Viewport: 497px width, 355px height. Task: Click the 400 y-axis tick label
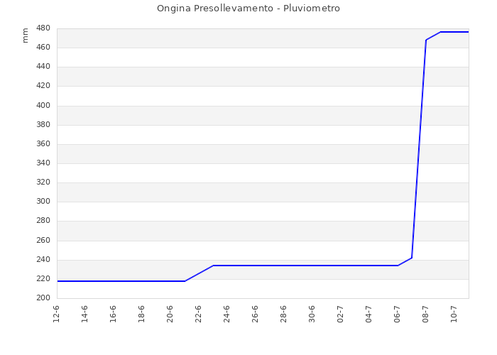43,106
